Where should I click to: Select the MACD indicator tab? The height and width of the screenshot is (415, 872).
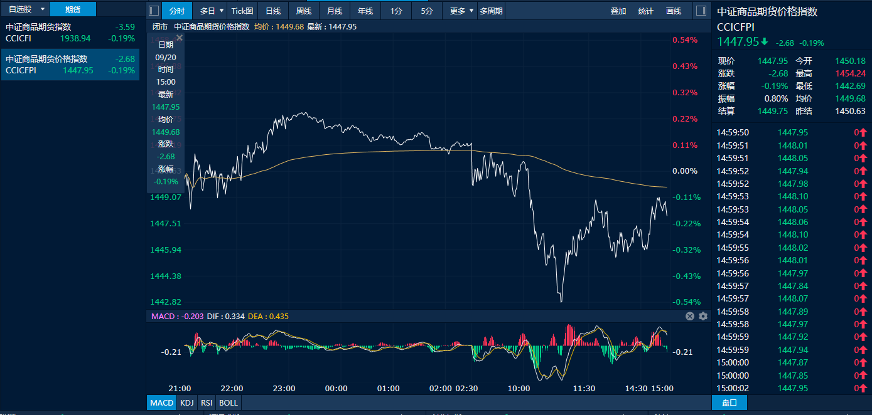click(162, 402)
